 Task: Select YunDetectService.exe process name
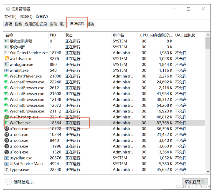click(x=29, y=53)
